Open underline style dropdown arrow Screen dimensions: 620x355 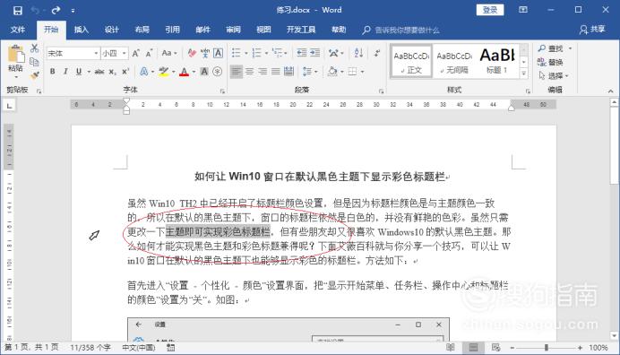click(x=89, y=72)
